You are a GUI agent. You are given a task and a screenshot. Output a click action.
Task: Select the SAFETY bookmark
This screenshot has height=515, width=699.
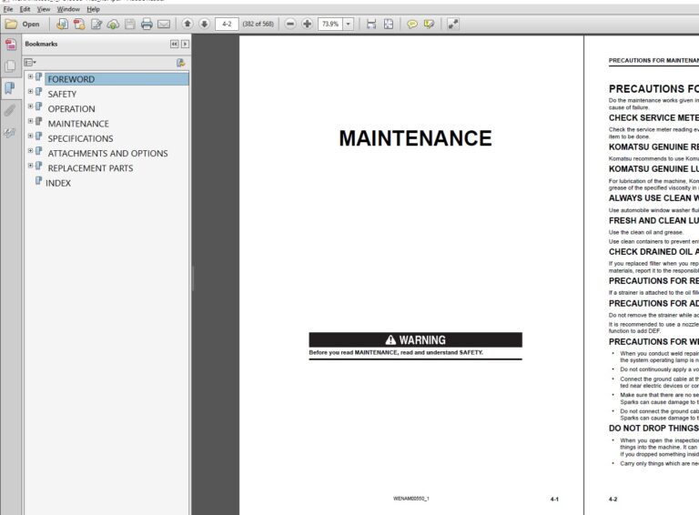(x=62, y=94)
